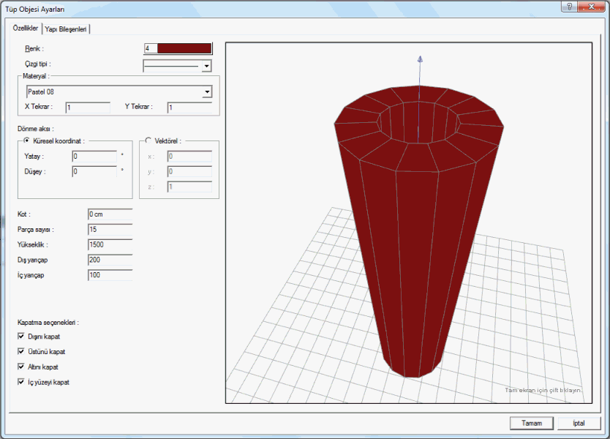Click the İç yarıçap field showing 100
The width and height of the screenshot is (610, 439).
coord(110,275)
